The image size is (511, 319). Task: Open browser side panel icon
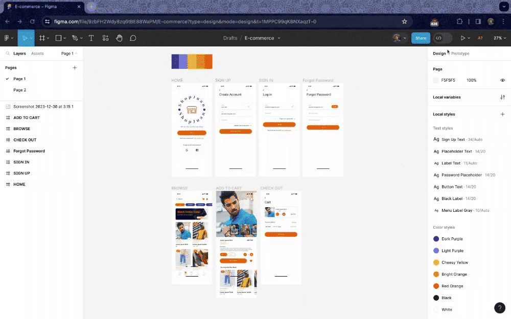[478, 21]
